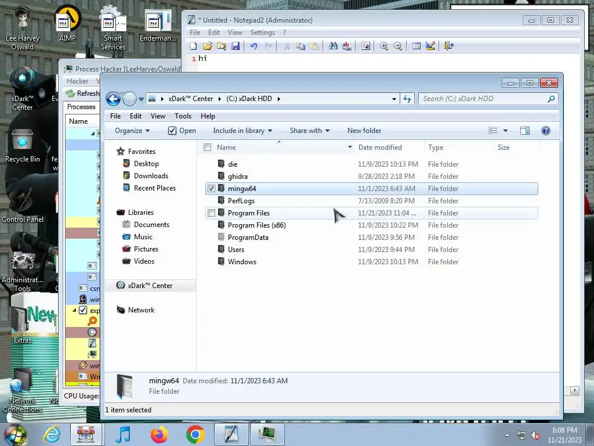Open Notepad2 Settings menu
This screenshot has width=594, height=446.
pos(263,33)
